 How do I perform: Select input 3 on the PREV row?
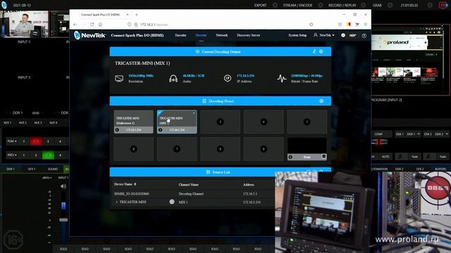pos(48,155)
